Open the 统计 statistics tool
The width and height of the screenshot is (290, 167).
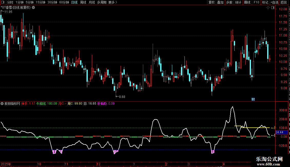click(238, 2)
